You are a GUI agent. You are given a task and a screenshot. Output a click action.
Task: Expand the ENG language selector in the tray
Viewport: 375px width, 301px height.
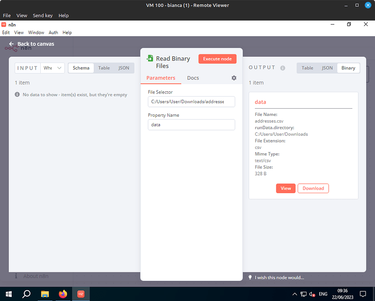[x=323, y=294]
